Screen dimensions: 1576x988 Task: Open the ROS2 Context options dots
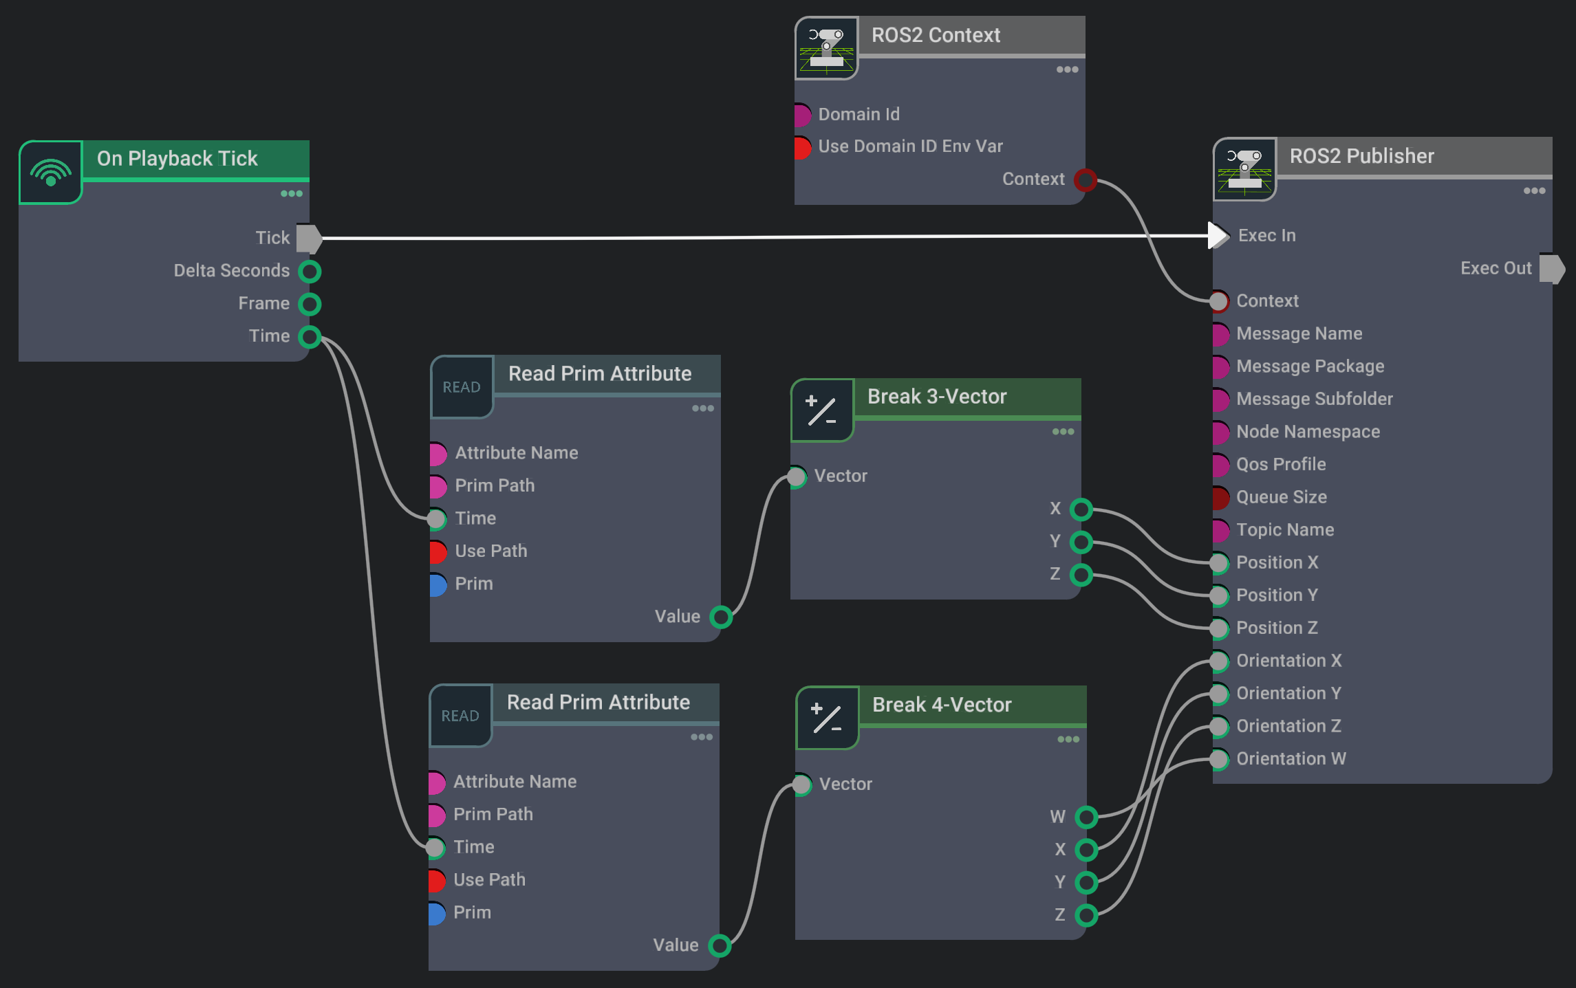tap(1068, 69)
